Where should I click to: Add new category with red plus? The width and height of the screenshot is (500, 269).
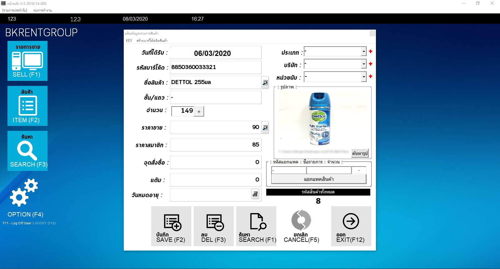(371, 51)
